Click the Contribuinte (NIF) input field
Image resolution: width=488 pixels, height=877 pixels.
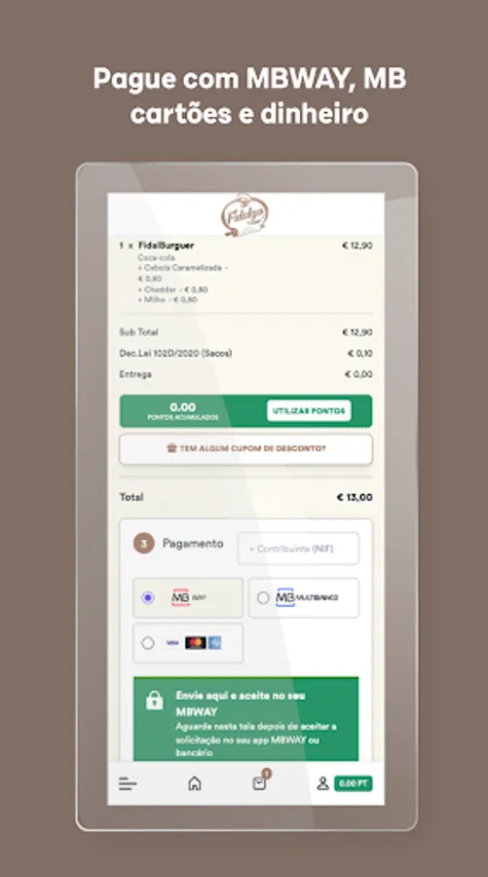click(x=298, y=548)
